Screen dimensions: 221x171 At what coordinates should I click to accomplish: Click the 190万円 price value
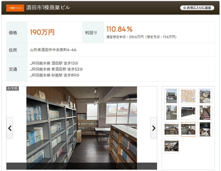tap(42, 32)
